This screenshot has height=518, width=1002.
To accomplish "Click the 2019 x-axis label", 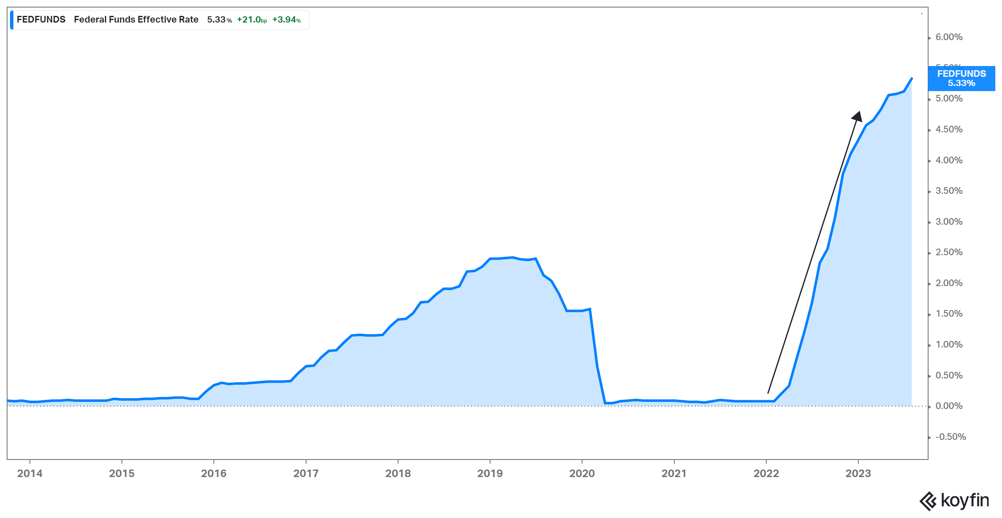I will coord(490,473).
